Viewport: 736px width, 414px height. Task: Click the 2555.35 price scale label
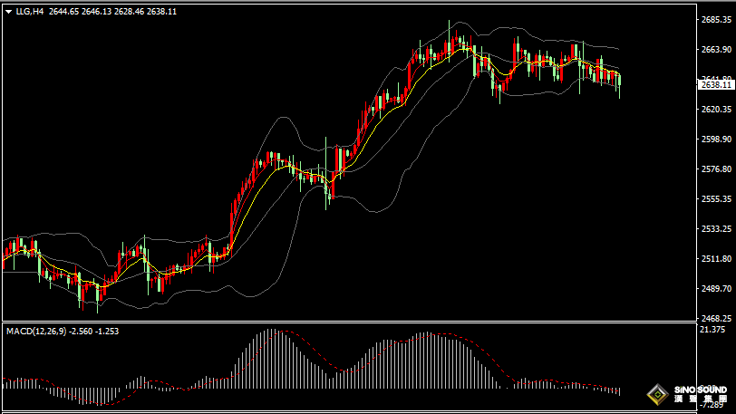click(716, 199)
